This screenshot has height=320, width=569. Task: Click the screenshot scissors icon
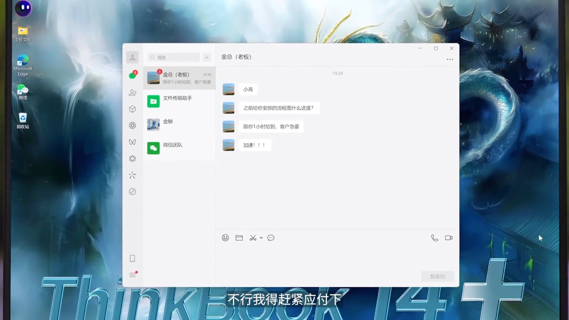tap(253, 238)
